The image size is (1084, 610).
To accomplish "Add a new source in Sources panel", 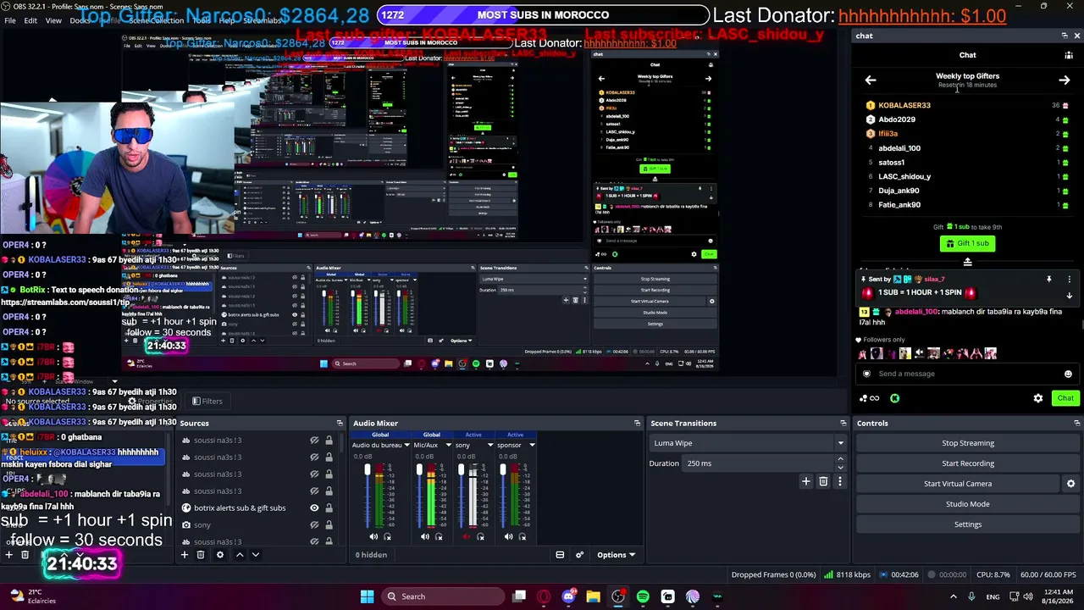I will [184, 555].
